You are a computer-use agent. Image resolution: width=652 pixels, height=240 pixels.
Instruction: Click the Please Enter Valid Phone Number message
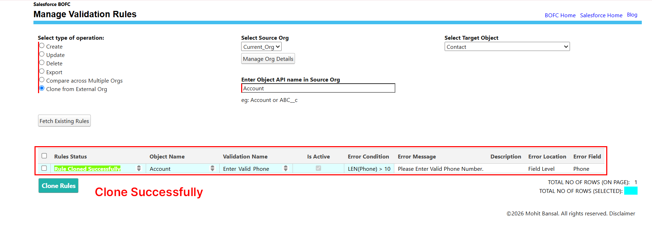tap(440, 169)
